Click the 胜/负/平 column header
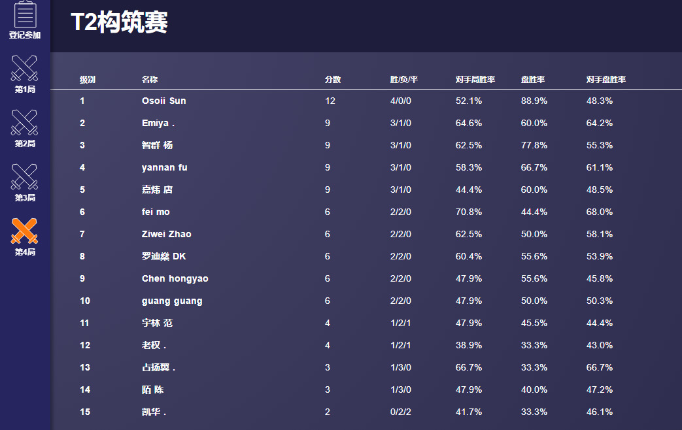The height and width of the screenshot is (430, 682). coord(404,80)
